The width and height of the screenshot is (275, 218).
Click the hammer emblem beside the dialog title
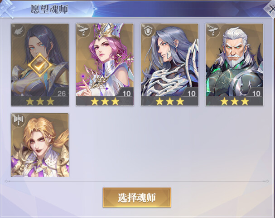(x=8, y=9)
